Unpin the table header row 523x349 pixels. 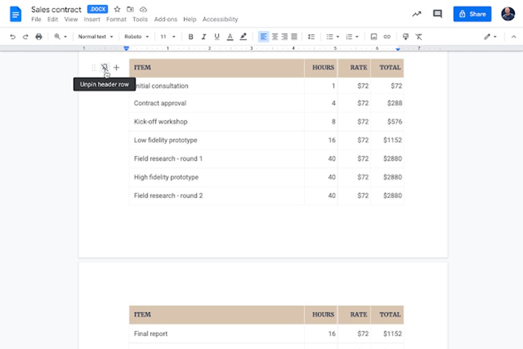[x=105, y=67]
